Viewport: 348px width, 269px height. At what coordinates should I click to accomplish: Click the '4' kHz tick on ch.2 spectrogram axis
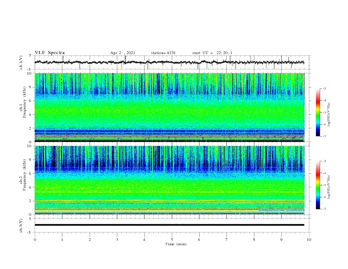31,187
